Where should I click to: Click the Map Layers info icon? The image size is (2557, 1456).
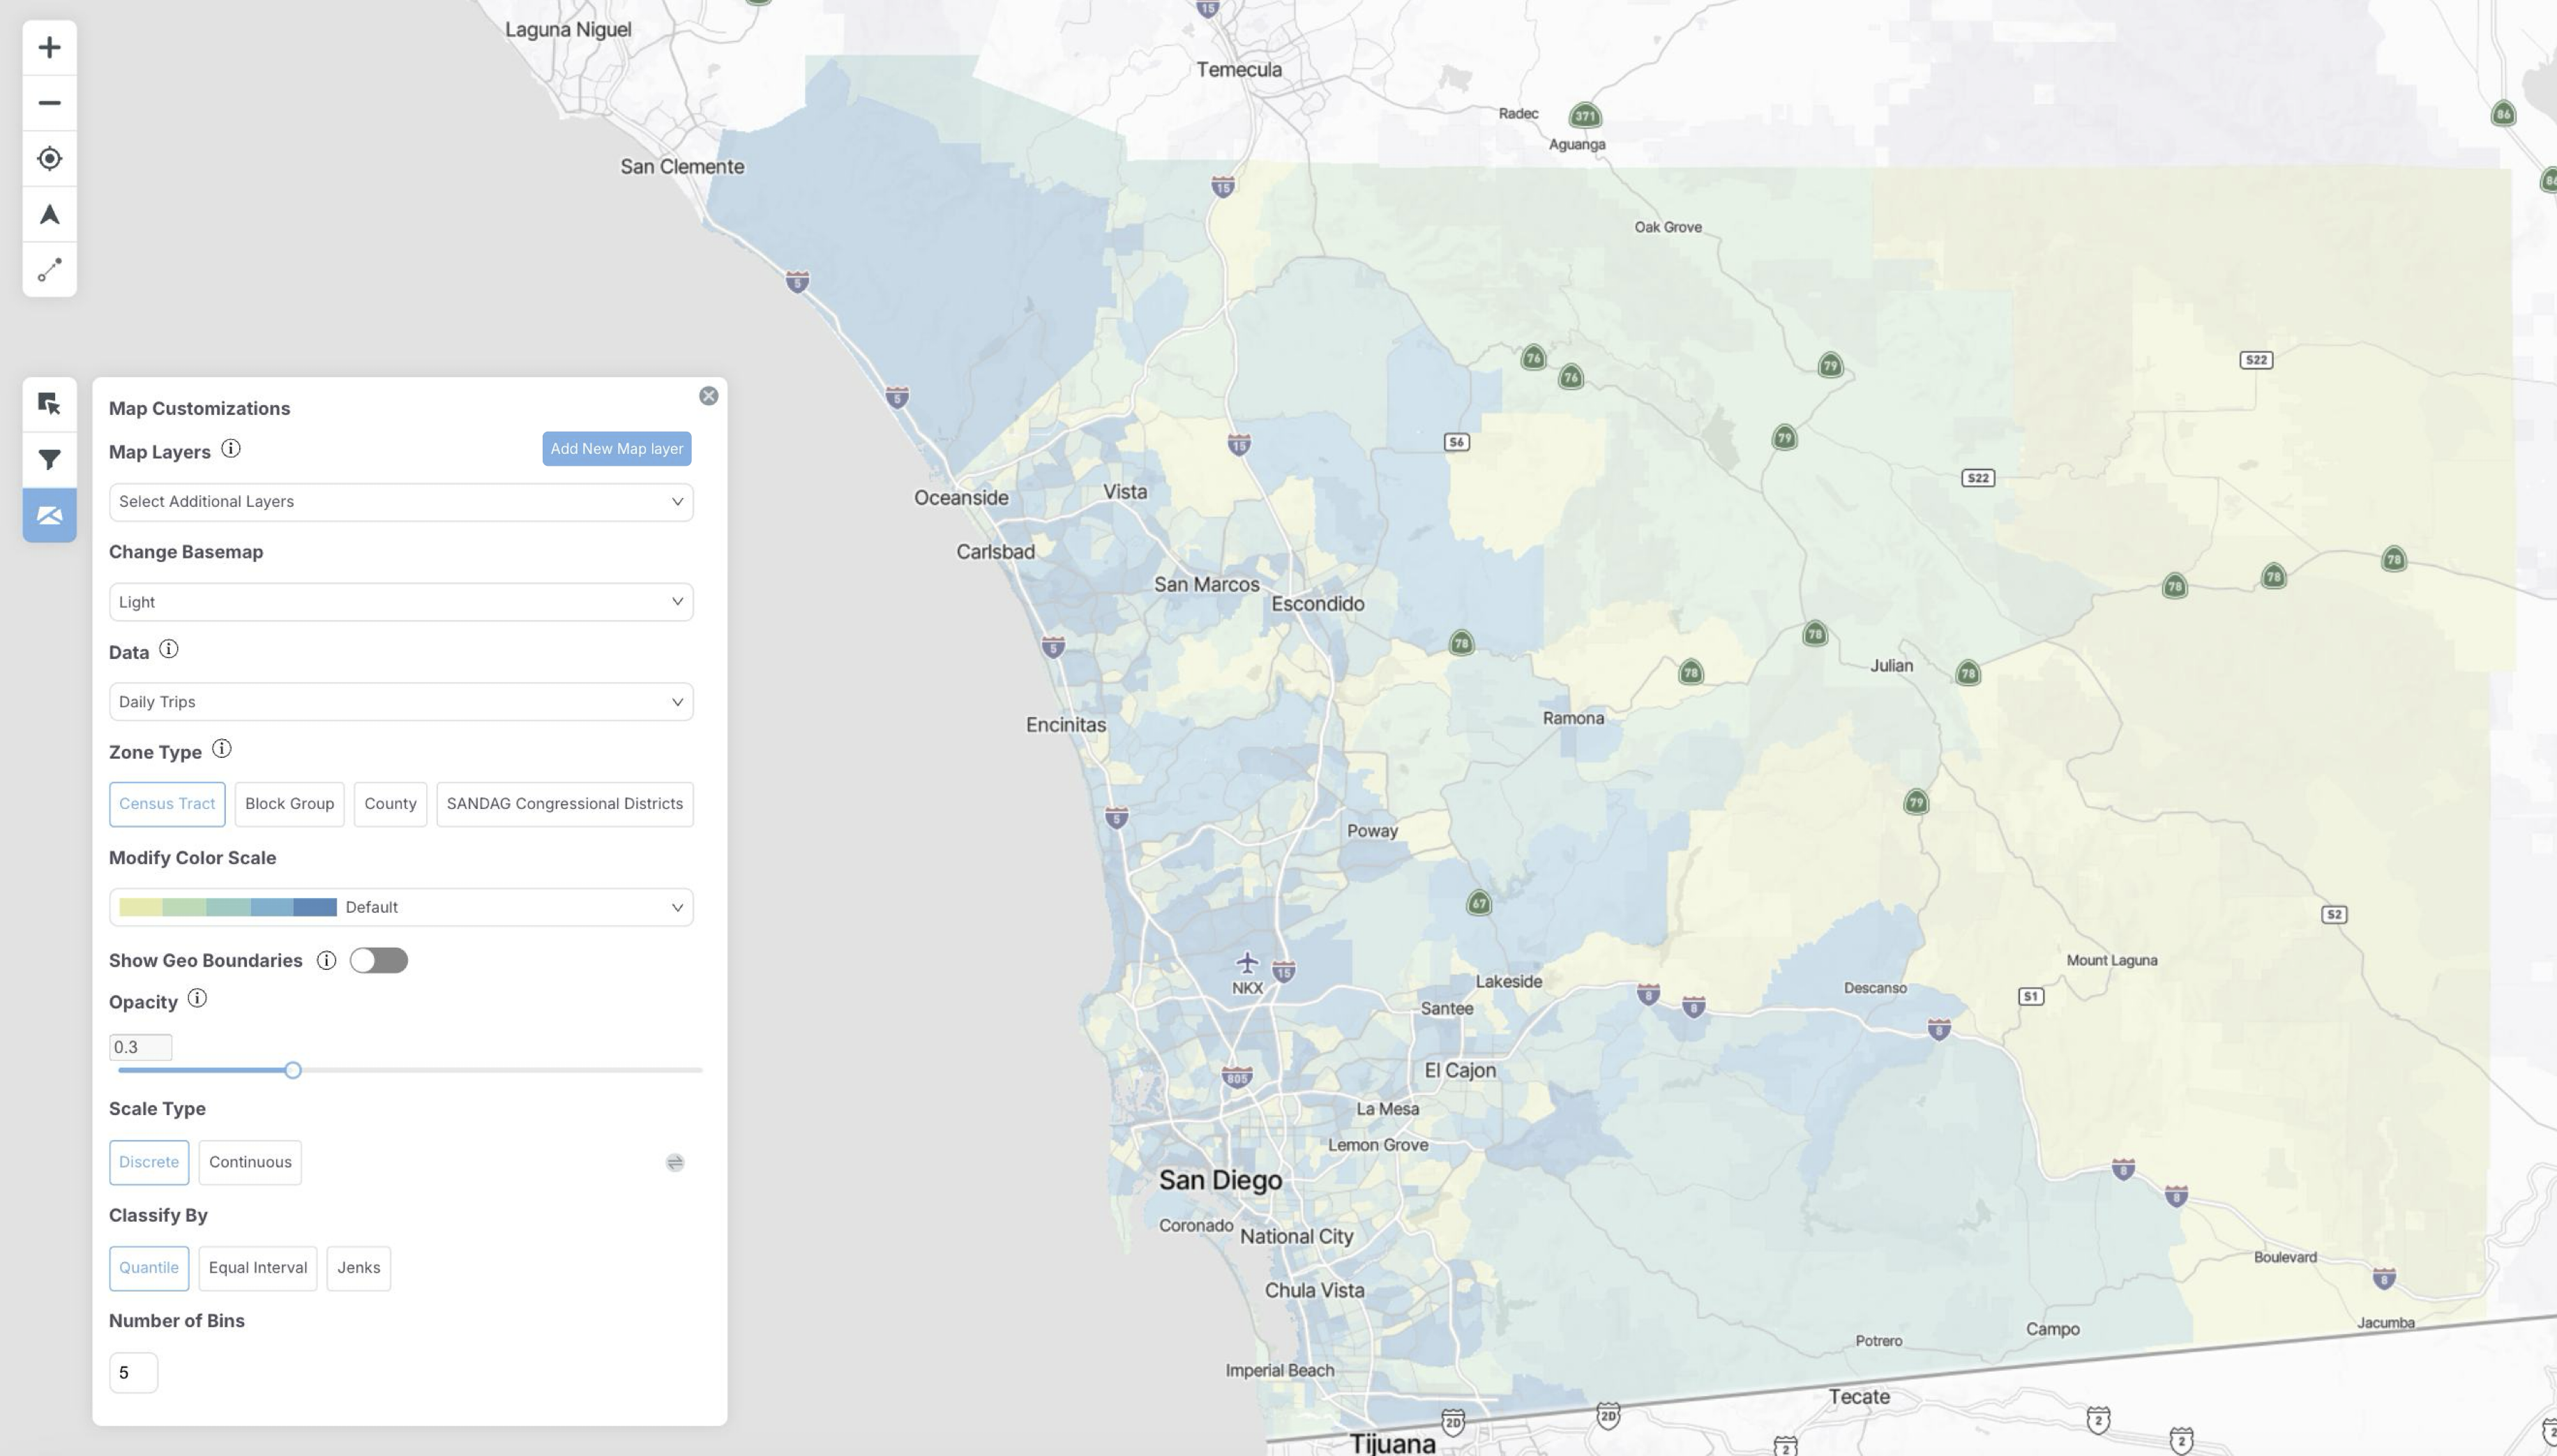231,449
